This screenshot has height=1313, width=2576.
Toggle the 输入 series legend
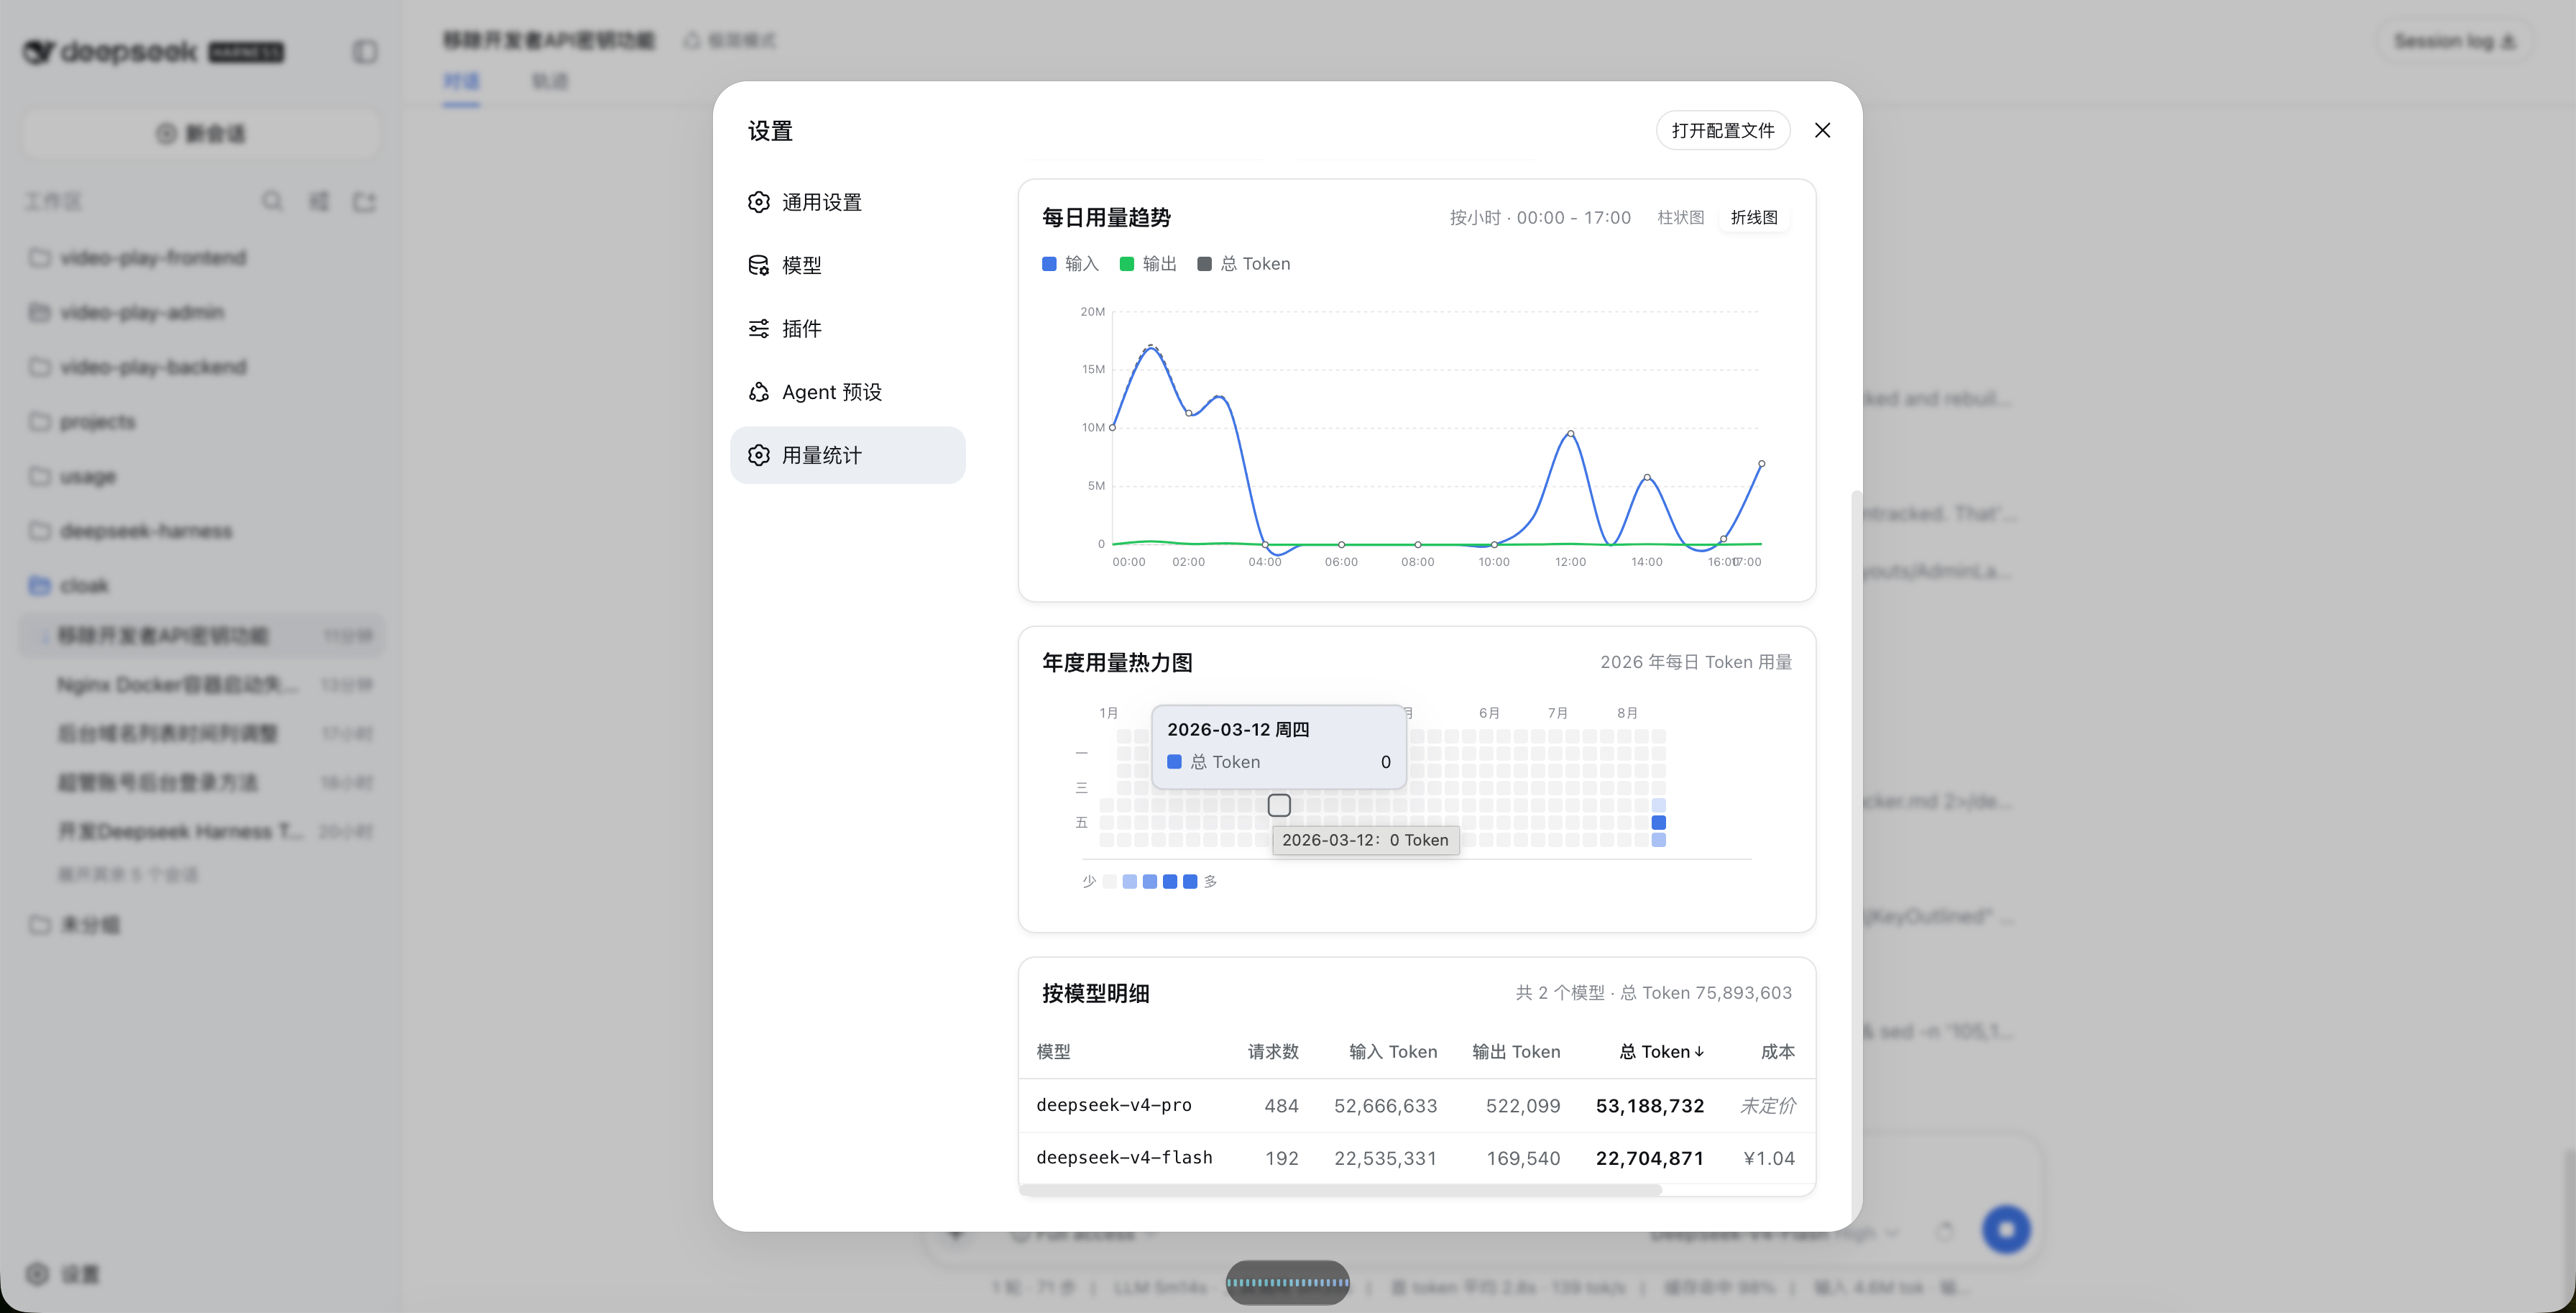click(1070, 264)
